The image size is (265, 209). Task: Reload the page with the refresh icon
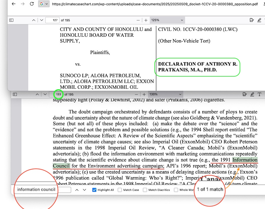[x=32, y=4]
